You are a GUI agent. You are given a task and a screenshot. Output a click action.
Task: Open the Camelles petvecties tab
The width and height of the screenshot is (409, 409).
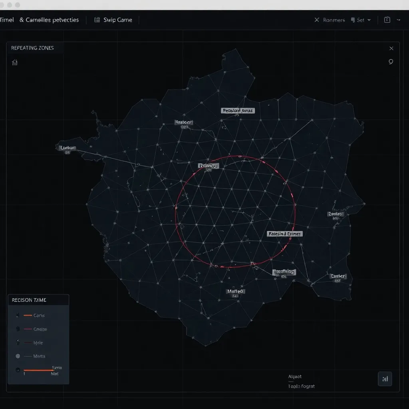(52, 20)
